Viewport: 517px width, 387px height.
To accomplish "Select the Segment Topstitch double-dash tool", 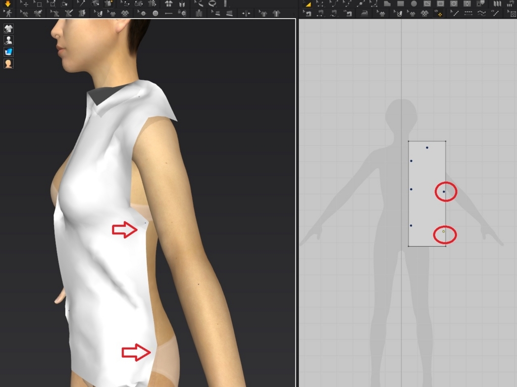I will click(468, 13).
